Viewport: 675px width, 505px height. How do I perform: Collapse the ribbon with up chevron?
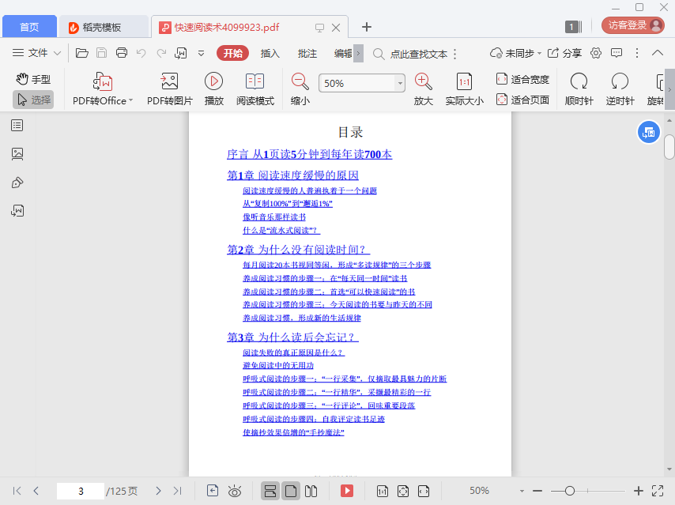(658, 53)
